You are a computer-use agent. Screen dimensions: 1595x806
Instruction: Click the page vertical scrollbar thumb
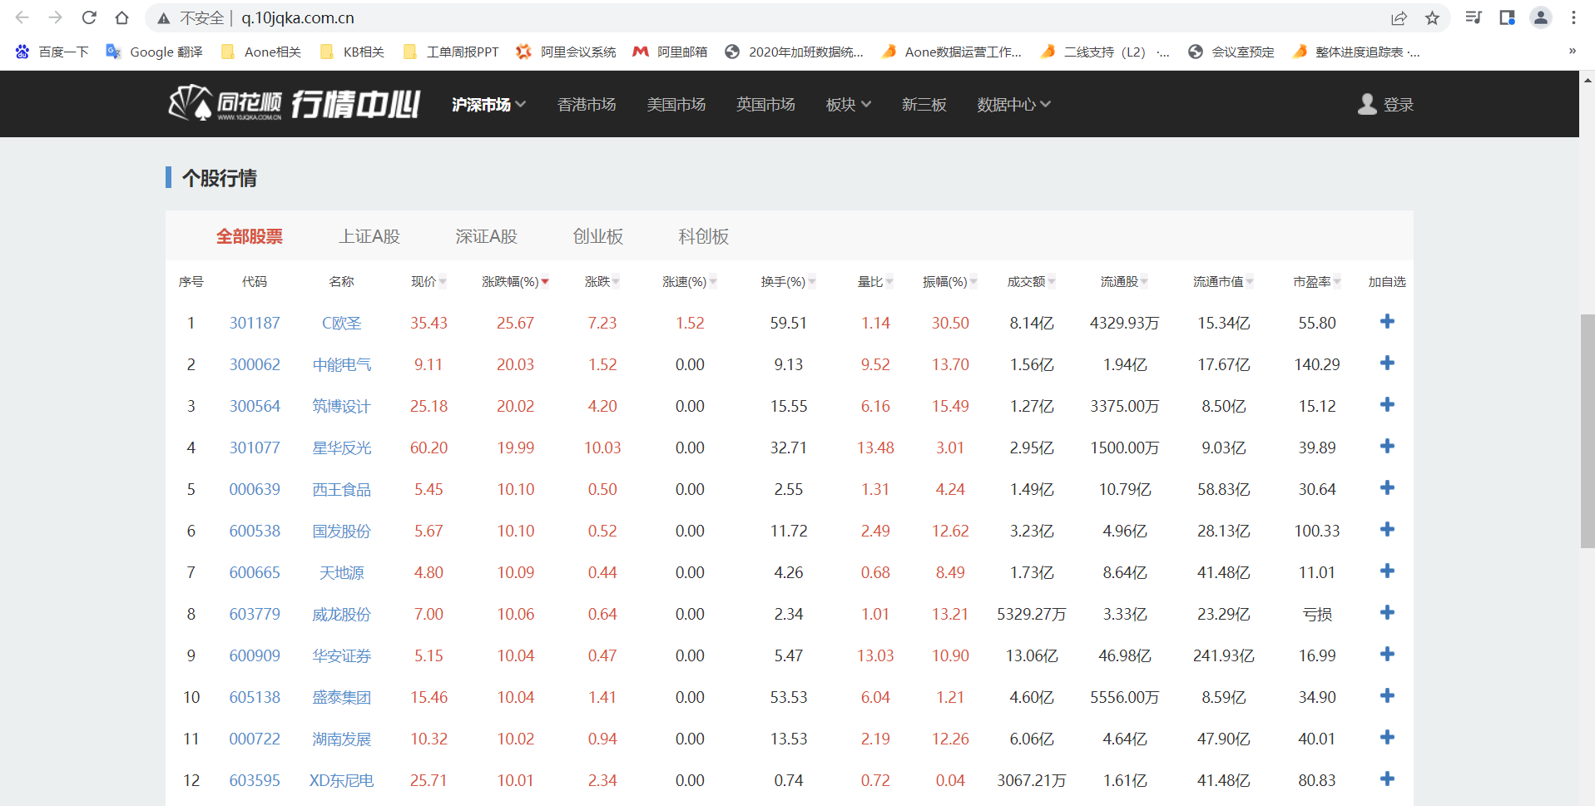[1588, 431]
